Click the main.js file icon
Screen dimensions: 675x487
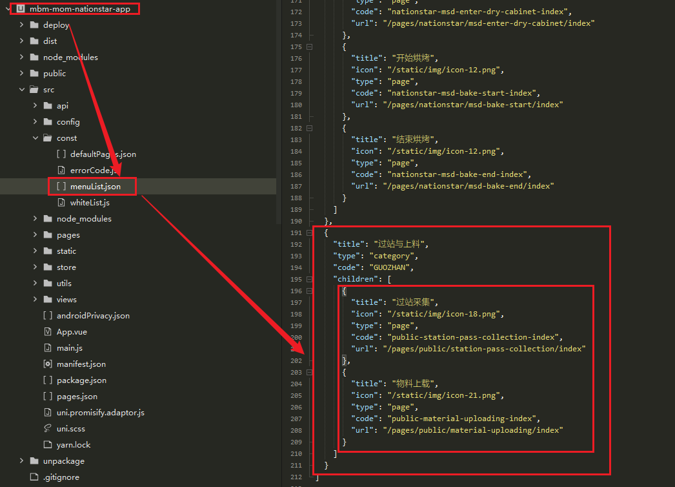point(48,348)
